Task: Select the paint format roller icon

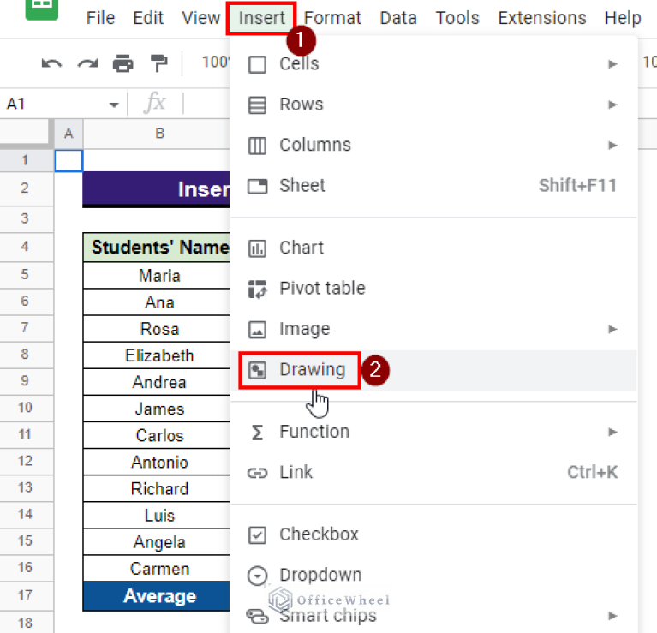Action: (159, 63)
